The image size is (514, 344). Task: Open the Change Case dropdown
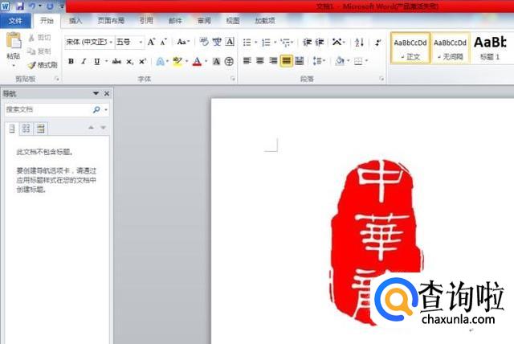pyautogui.click(x=183, y=42)
